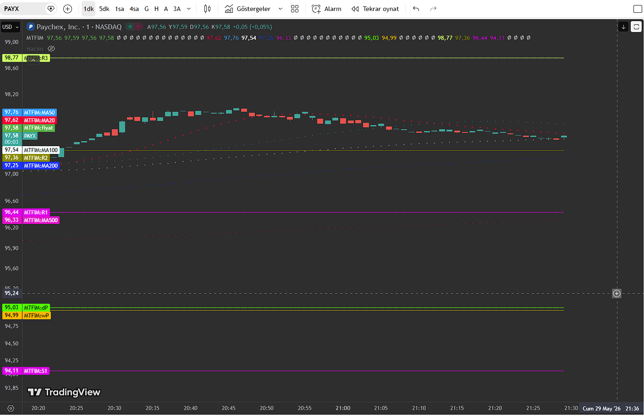Click the "MTFIM:MA500" label
The width and height of the screenshot is (644, 416).
pos(41,220)
